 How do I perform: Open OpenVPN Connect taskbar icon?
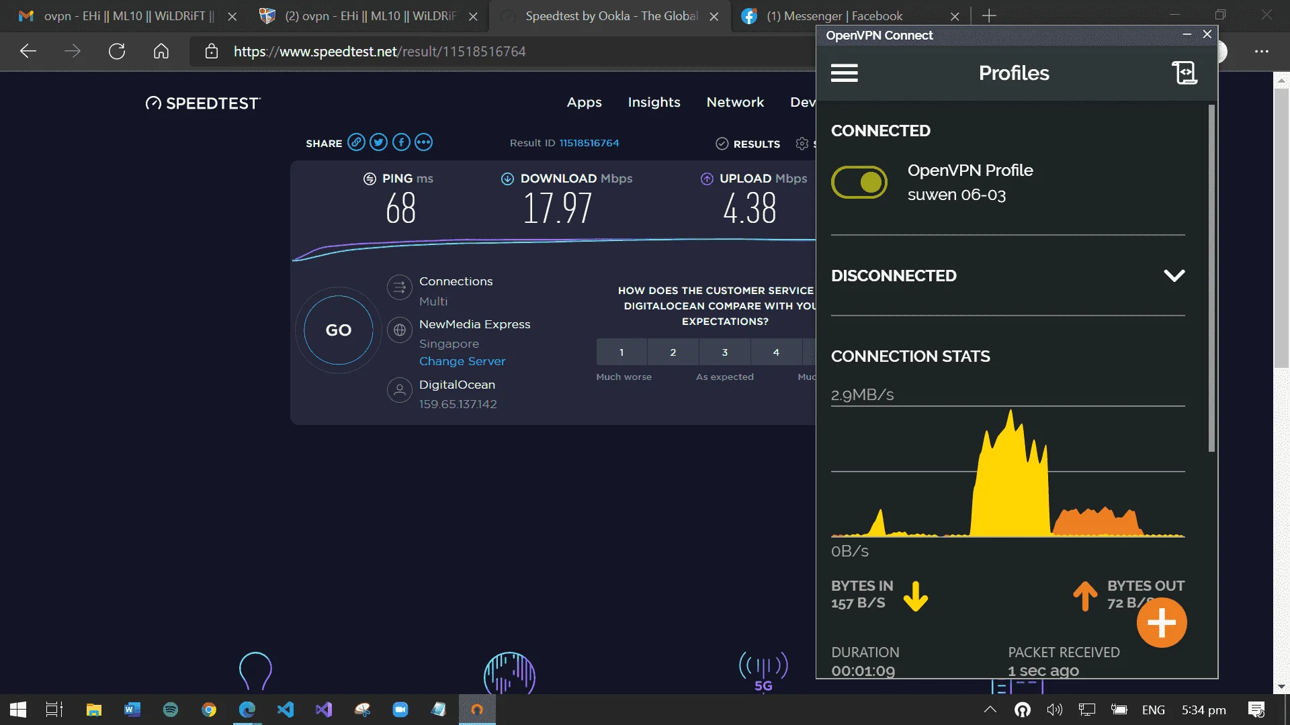[x=477, y=710]
